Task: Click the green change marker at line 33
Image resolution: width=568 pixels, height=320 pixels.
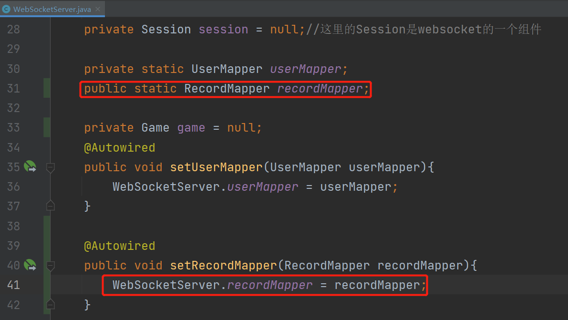Action: click(x=47, y=127)
